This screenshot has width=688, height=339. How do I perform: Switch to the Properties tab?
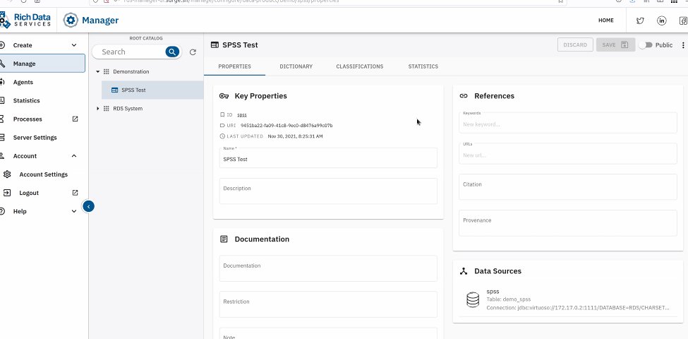coord(235,66)
